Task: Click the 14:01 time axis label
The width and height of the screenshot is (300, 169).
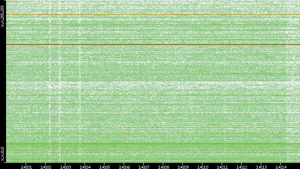Action: tap(26, 167)
